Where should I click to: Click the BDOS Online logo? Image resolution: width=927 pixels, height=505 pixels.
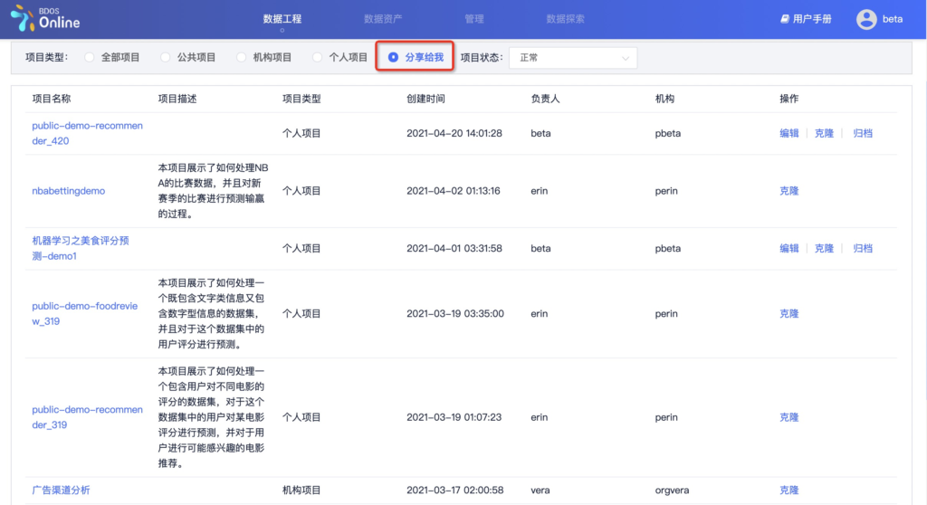point(45,18)
